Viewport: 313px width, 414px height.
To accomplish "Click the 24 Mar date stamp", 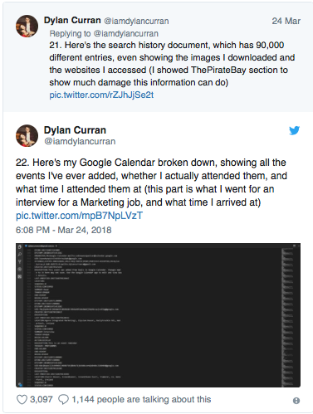I will (x=286, y=21).
